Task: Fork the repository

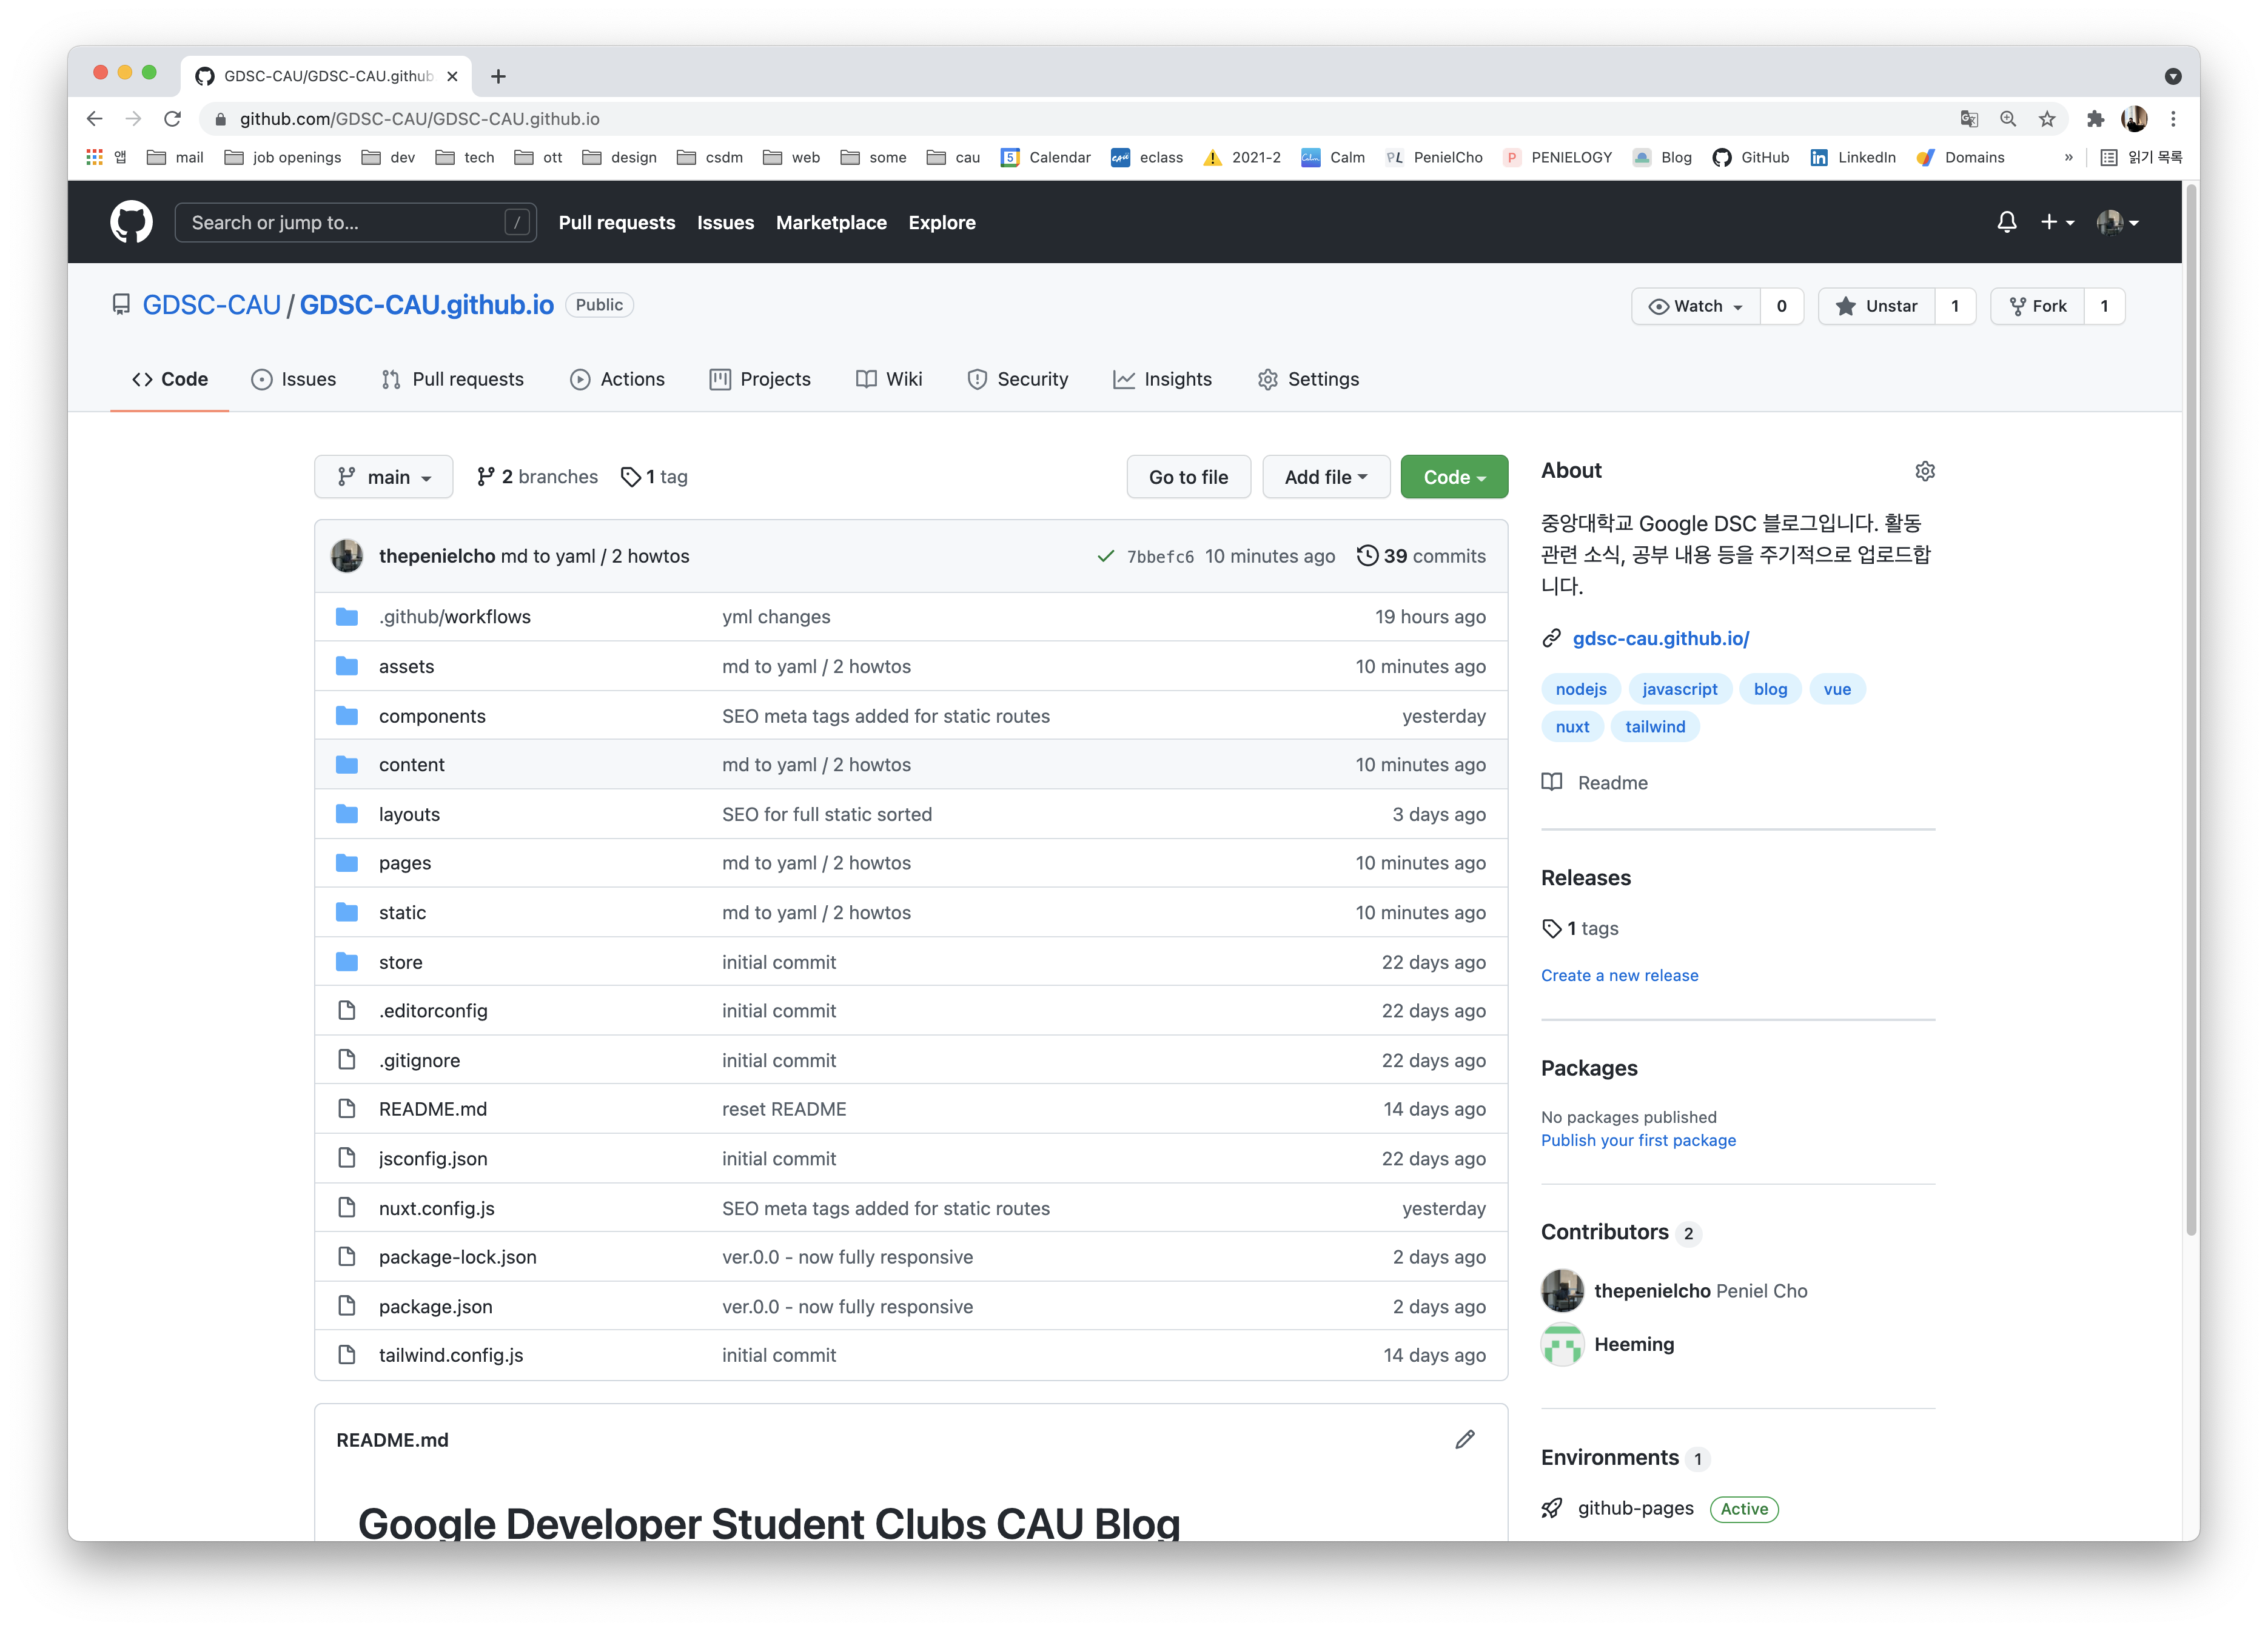Action: tap(2038, 306)
